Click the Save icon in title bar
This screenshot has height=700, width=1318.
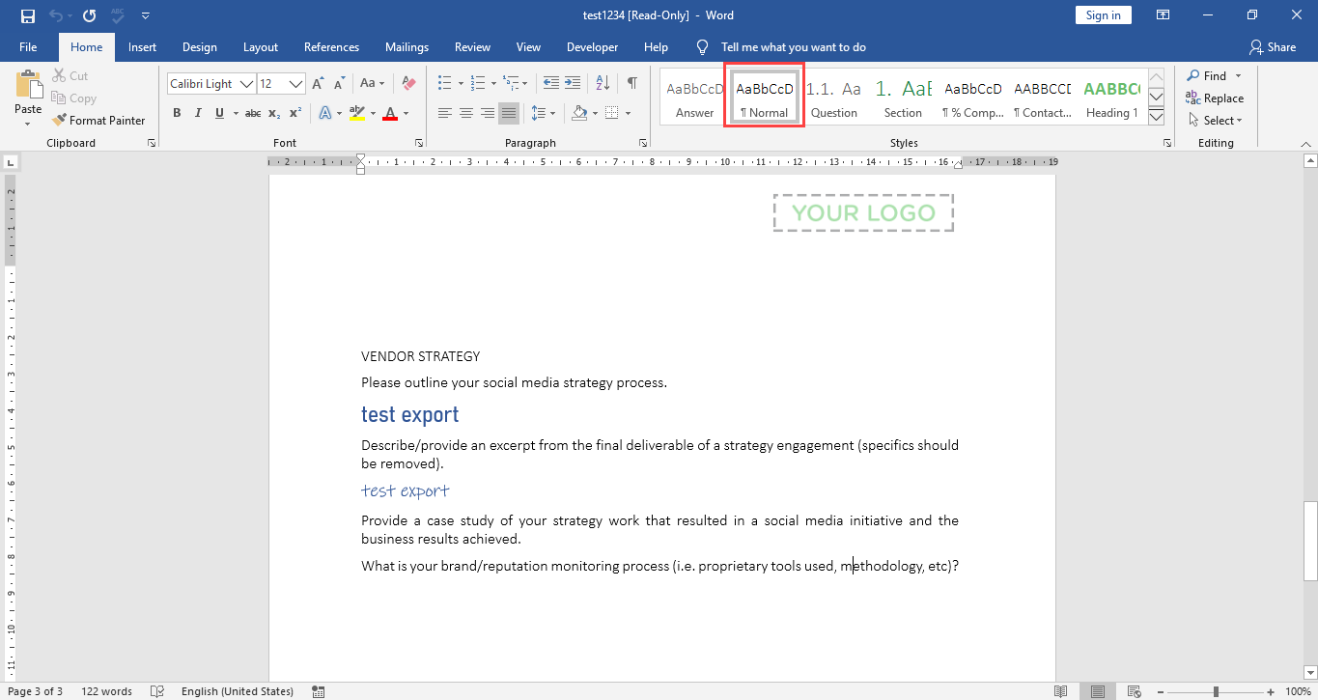[27, 15]
